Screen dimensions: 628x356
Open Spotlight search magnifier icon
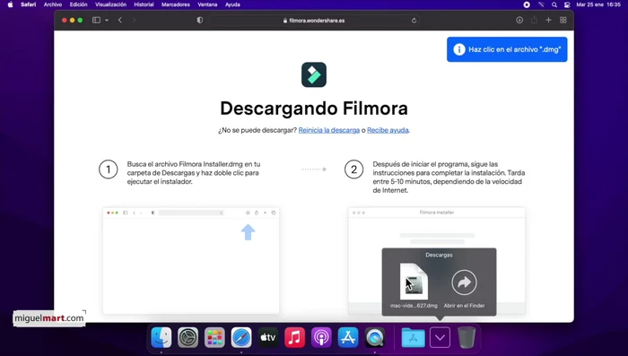pos(554,4)
